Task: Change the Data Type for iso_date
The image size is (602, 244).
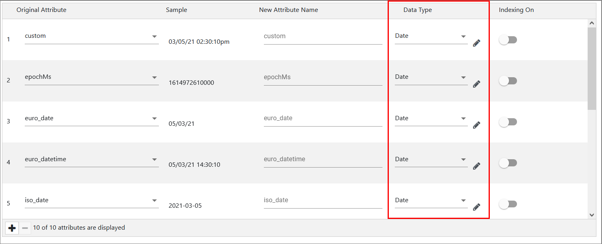Action: point(463,200)
